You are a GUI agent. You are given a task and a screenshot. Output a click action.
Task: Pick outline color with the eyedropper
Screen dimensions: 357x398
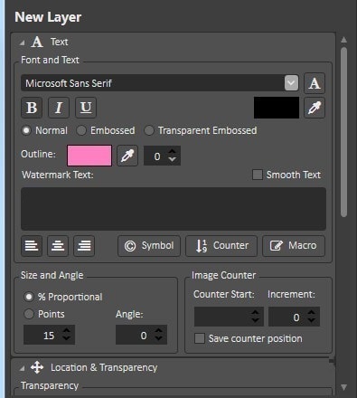click(127, 156)
